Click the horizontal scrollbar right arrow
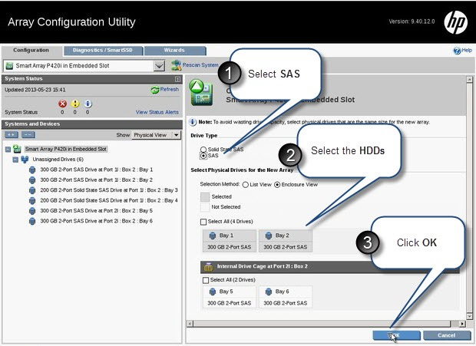Image resolution: width=476 pixels, height=346 pixels. (x=462, y=324)
